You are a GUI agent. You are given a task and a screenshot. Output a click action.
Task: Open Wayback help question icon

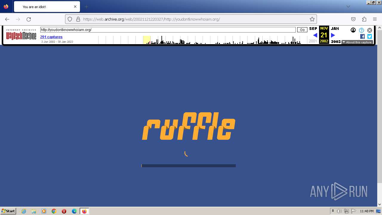(361, 30)
